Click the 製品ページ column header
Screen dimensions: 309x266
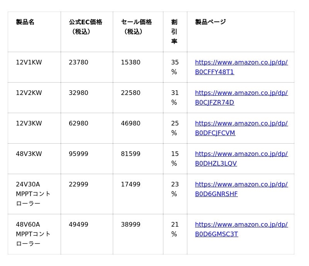(210, 22)
